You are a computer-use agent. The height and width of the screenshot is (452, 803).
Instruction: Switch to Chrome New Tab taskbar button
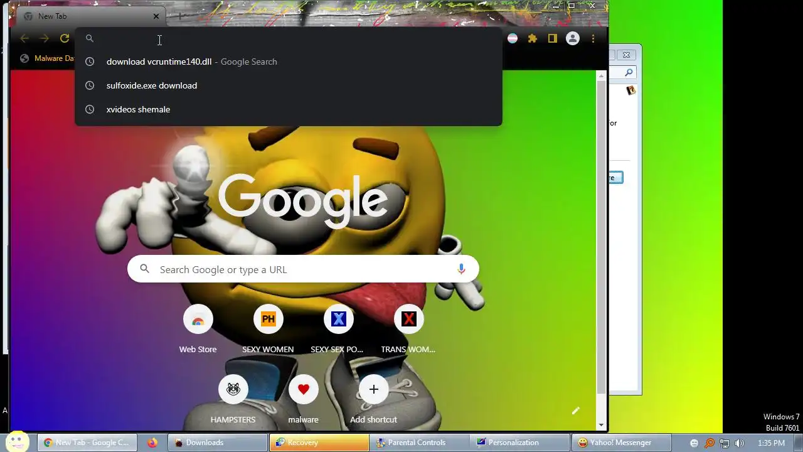pos(87,443)
